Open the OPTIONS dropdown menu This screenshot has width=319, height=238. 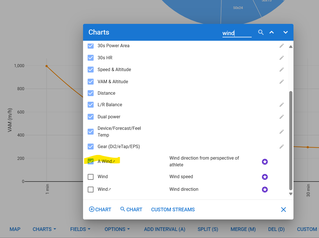pos(117,229)
